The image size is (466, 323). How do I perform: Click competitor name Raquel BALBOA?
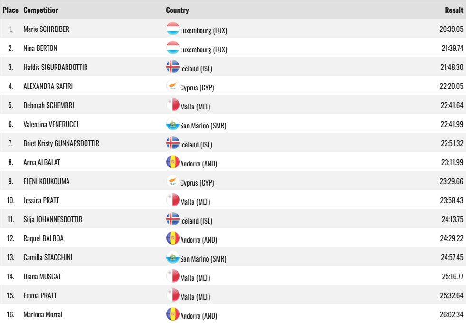point(43,239)
